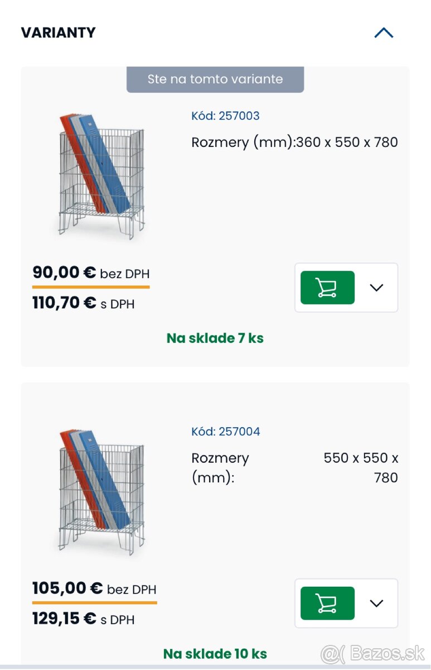431x670 pixels.
Task: Select the 90,00 € bez DPH price
Action: pos(91,273)
